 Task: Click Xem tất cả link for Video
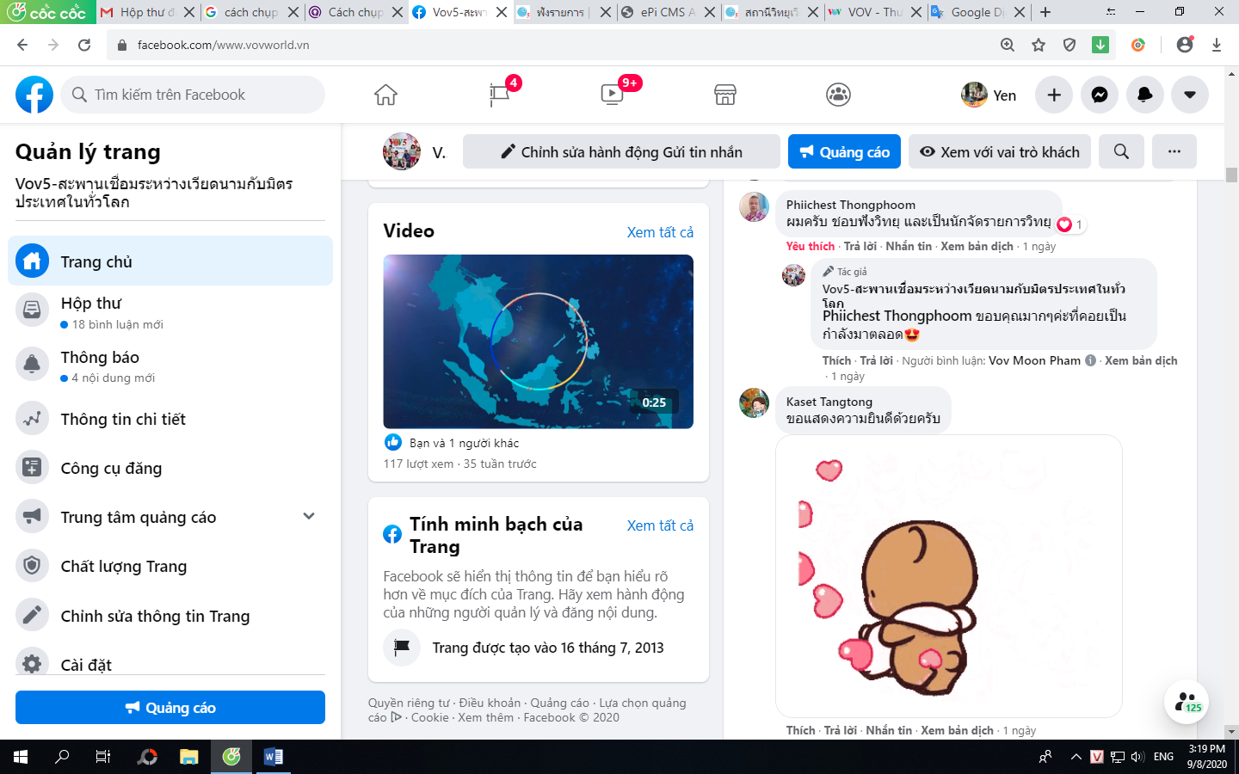660,232
